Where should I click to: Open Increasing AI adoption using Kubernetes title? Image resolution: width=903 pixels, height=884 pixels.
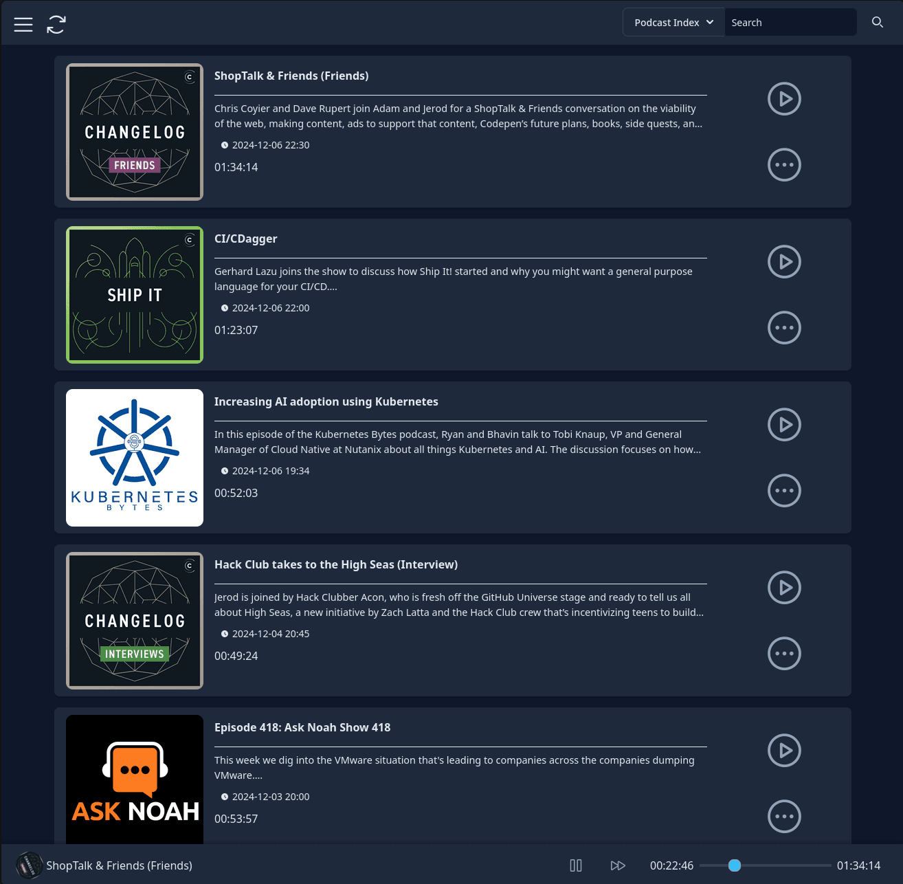[326, 401]
